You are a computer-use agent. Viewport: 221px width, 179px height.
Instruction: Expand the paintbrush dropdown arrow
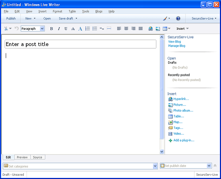(x=169, y=18)
